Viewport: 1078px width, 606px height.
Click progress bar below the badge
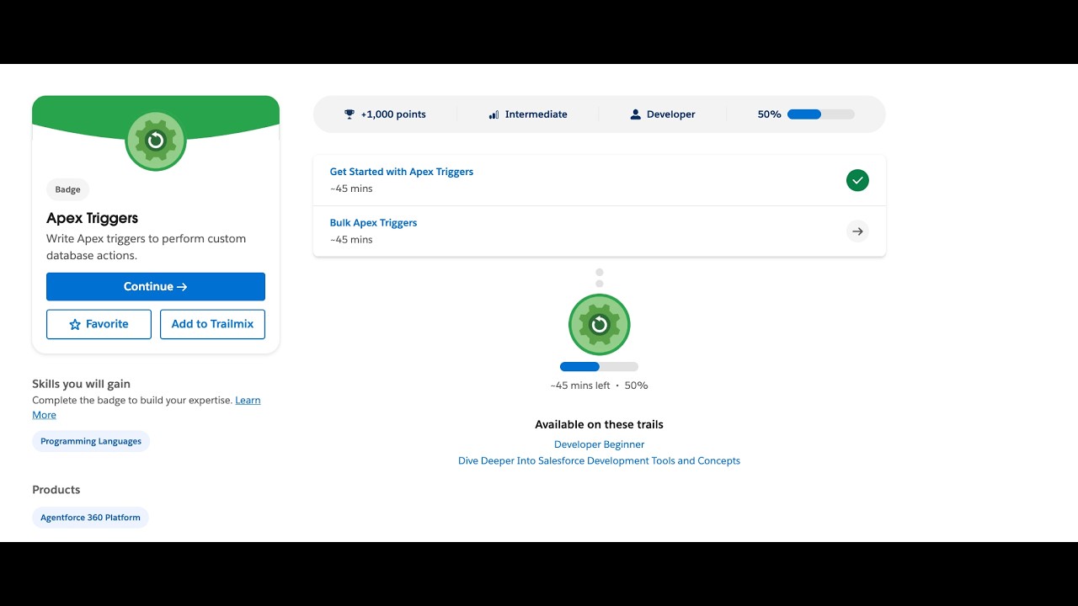pos(599,366)
